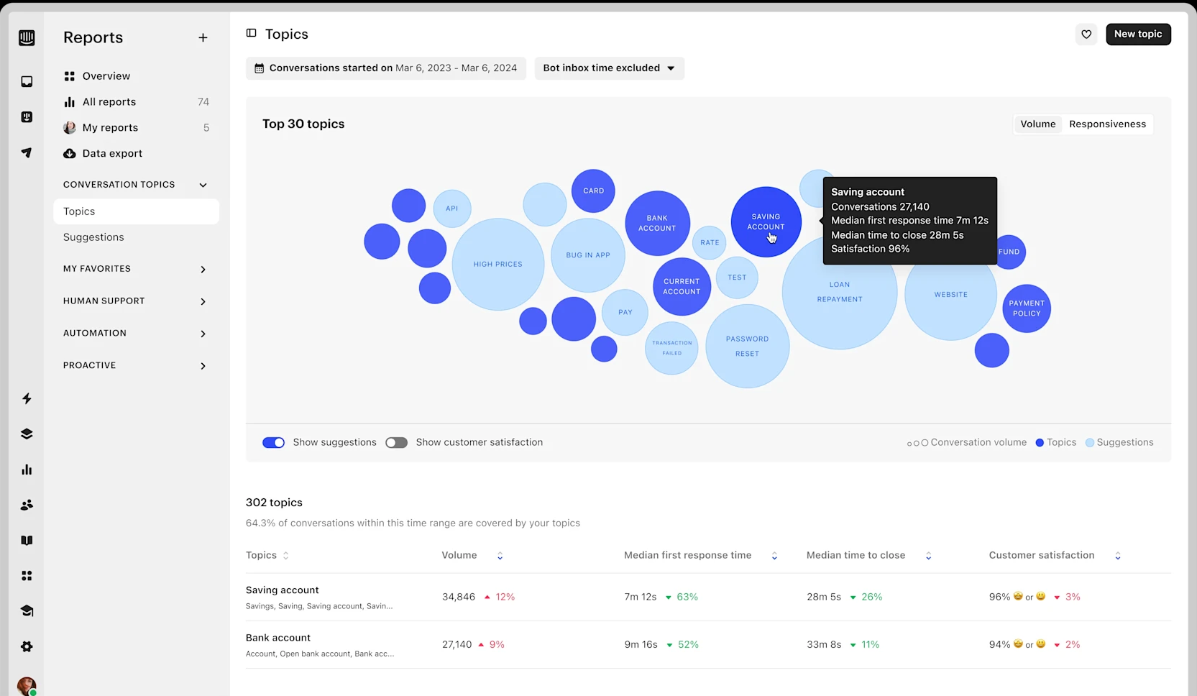
Task: Click the New topic button
Action: click(x=1137, y=35)
